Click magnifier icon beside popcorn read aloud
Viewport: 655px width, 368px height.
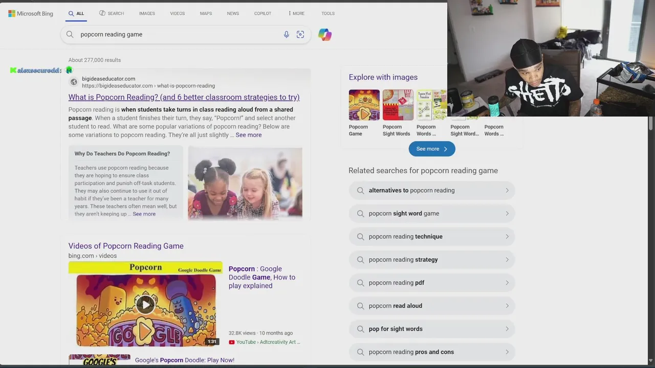pyautogui.click(x=360, y=306)
